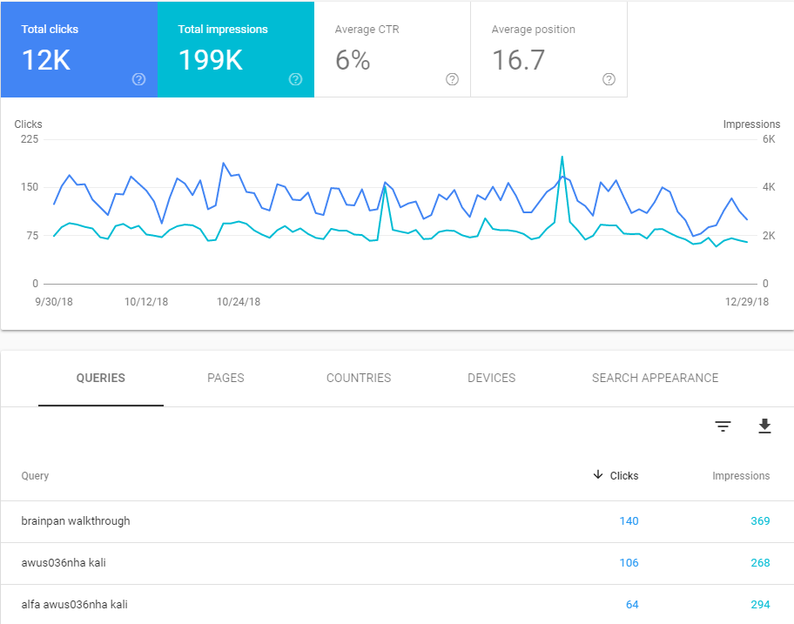Click the 9/30/18 date label on the axis
Viewport: 794px width, 624px height.
point(54,302)
